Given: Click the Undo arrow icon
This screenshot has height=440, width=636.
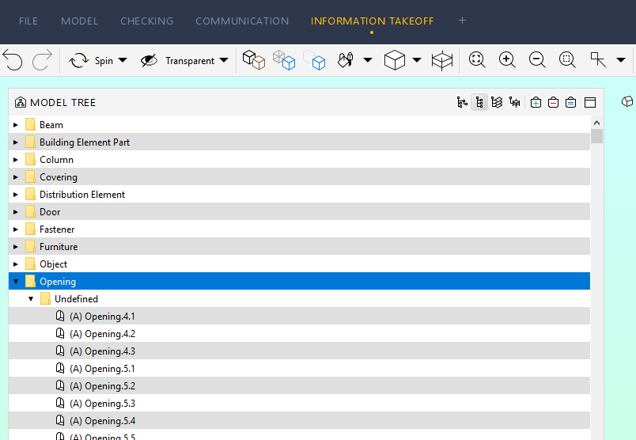Looking at the screenshot, I should click(x=13, y=60).
